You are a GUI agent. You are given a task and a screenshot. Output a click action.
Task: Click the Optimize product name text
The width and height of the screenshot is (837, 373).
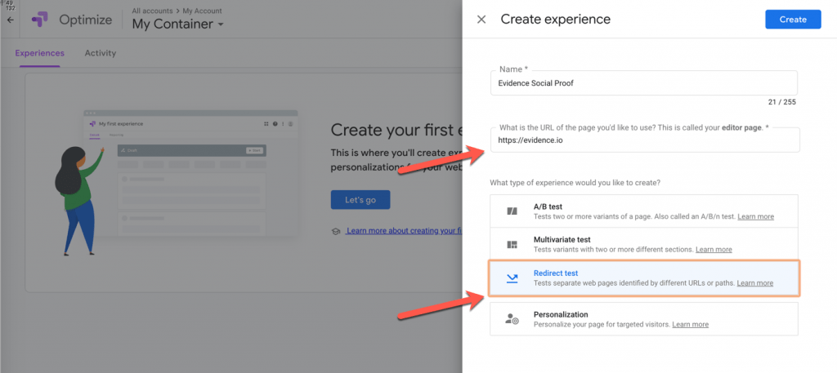[85, 20]
